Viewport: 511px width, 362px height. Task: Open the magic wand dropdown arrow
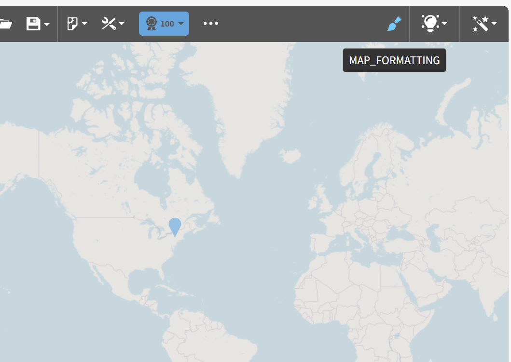click(495, 24)
